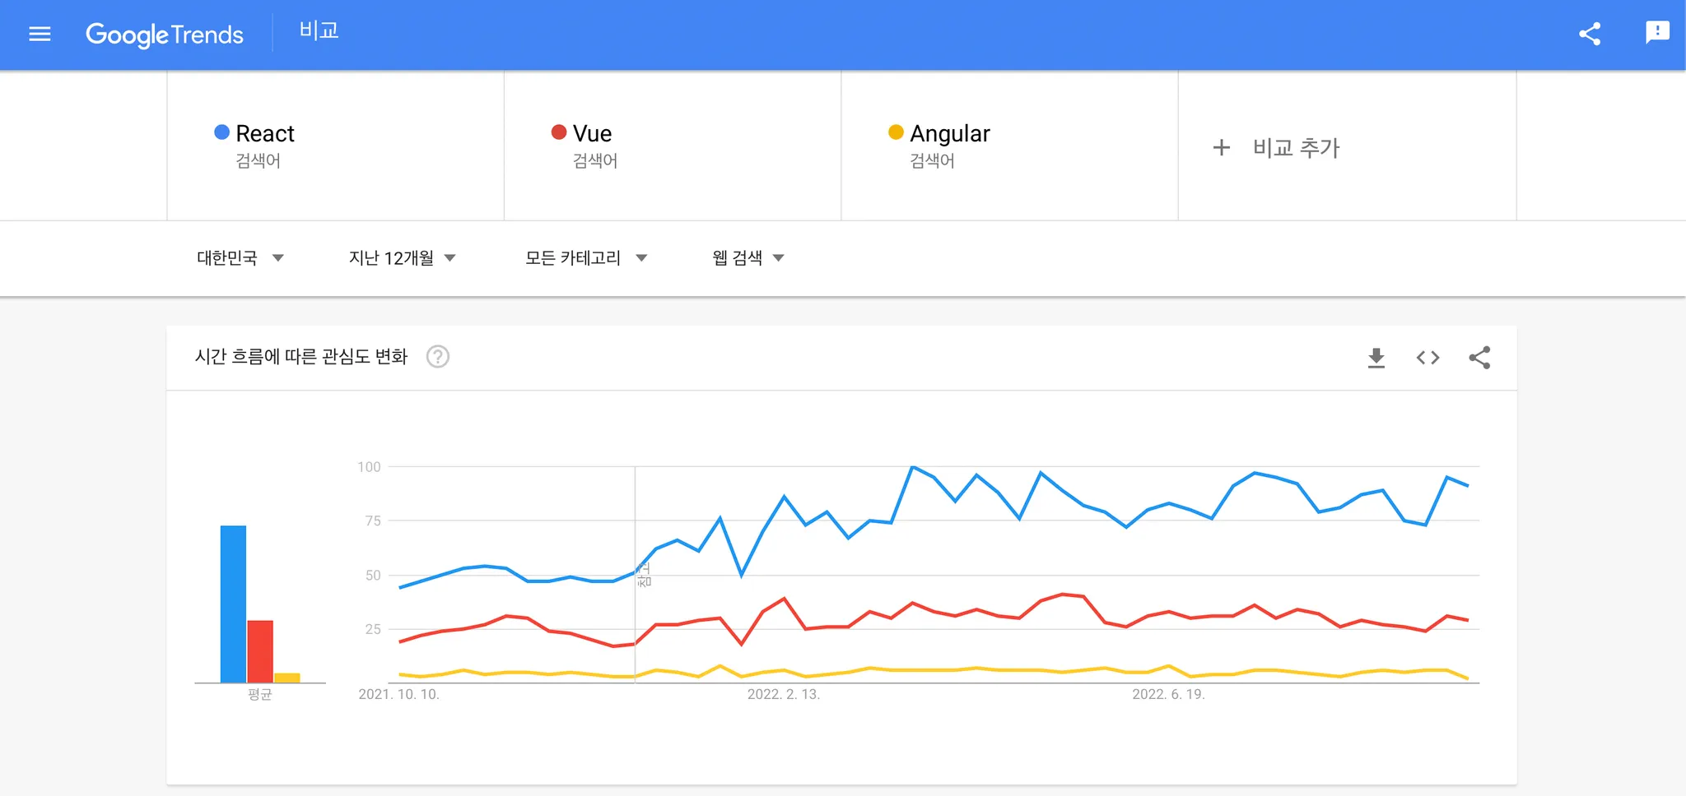
Task: Click the blue React color dot
Action: tap(221, 132)
